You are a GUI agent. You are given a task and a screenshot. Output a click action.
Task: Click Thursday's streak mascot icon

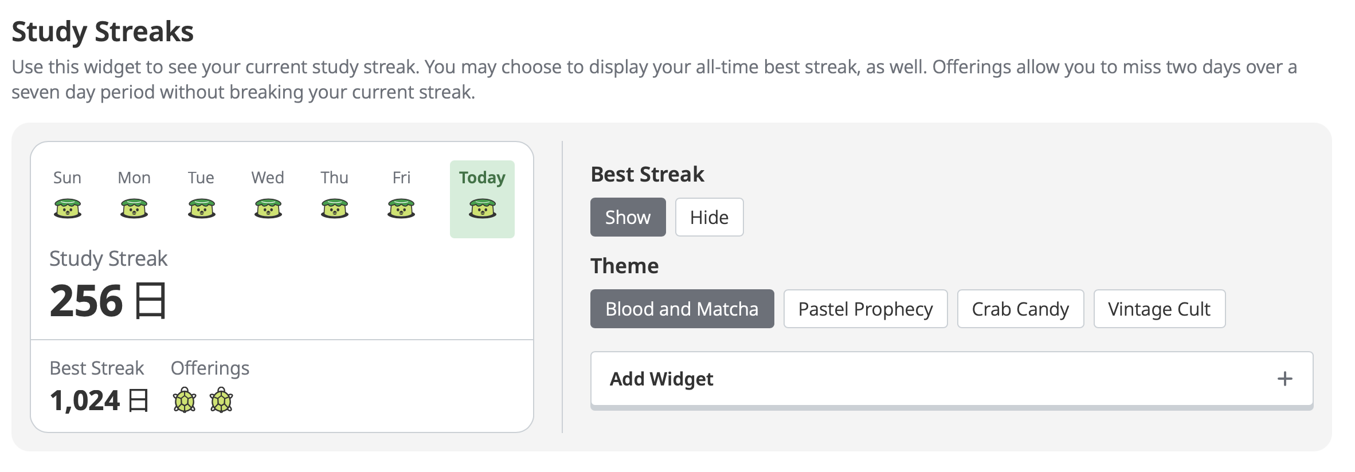pyautogui.click(x=335, y=208)
